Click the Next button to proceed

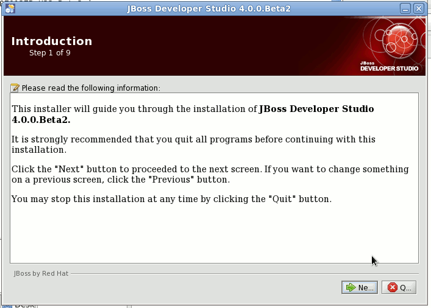pos(360,287)
